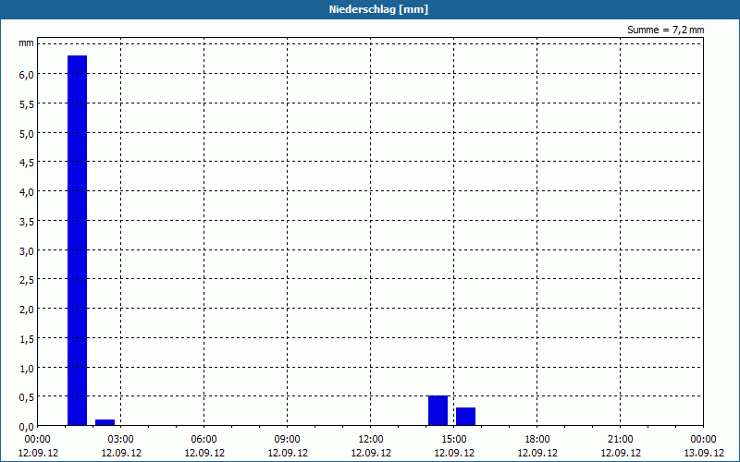740x462 pixels.
Task: Click the tallest precipitation bar near 01:30
Action: click(x=78, y=240)
